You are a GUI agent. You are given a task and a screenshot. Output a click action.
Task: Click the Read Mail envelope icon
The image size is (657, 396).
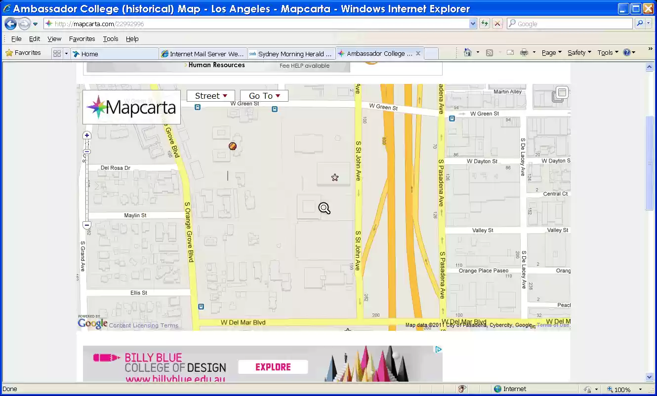pyautogui.click(x=510, y=53)
